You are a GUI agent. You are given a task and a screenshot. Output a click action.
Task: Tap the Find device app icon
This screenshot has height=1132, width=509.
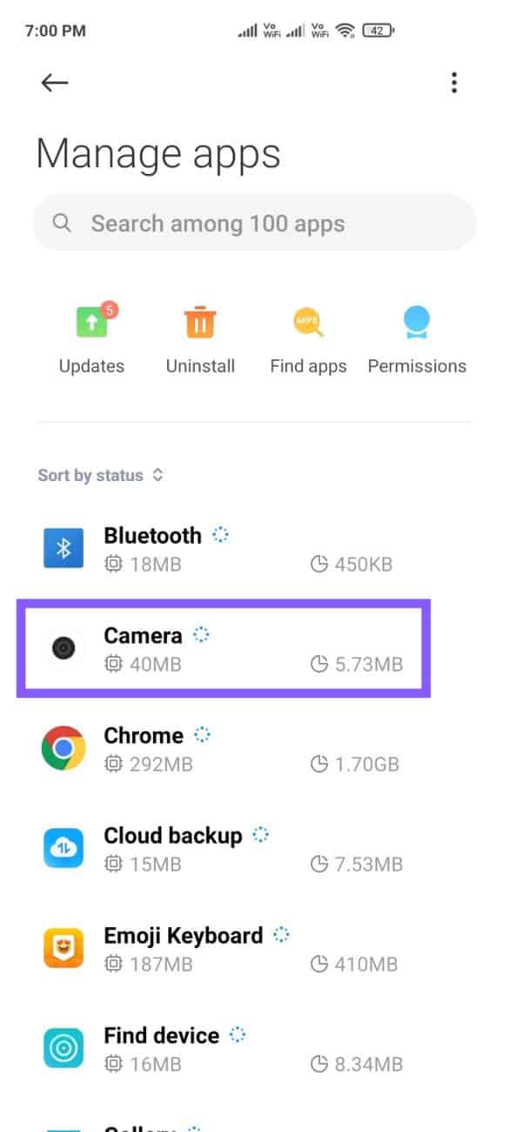coord(64,1049)
